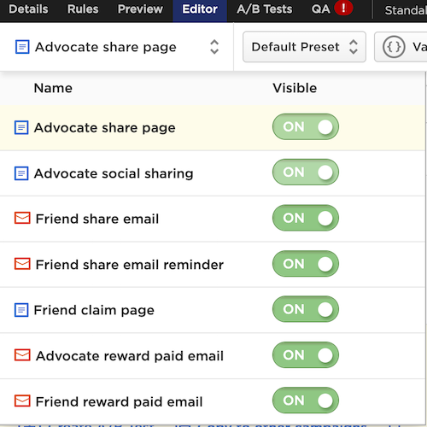The image size is (427, 427).
Task: Disable the Friend share email visibility switch
Action: 306,218
